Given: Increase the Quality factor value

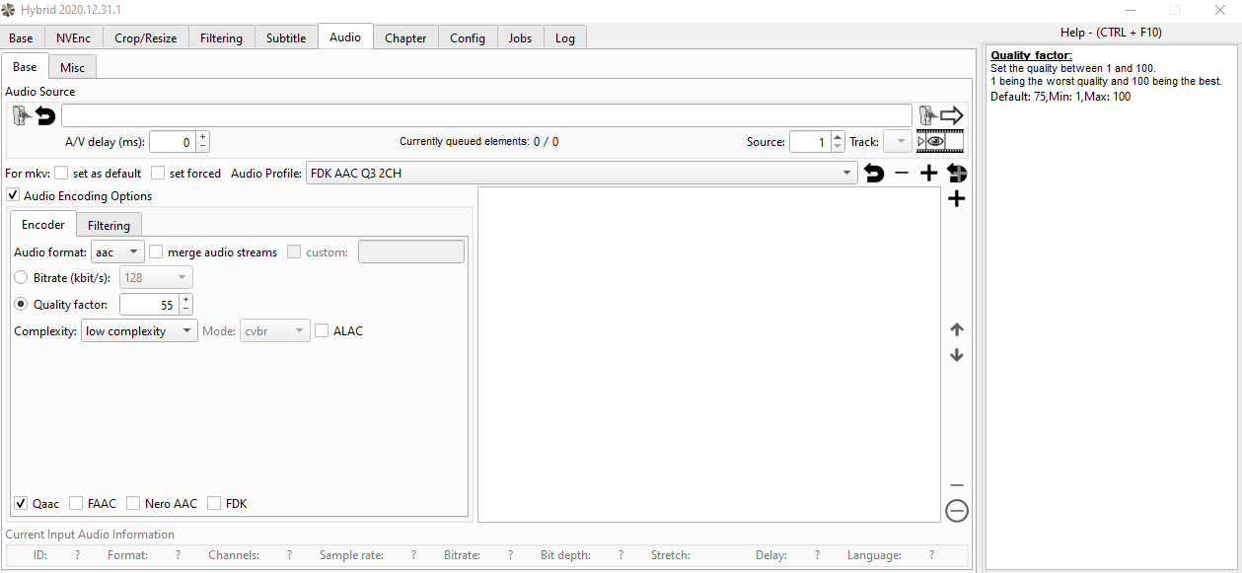Looking at the screenshot, I should tap(186, 300).
